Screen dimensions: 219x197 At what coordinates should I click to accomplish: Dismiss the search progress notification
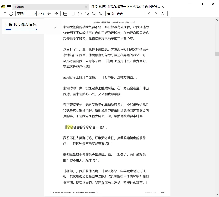coord(55,27)
